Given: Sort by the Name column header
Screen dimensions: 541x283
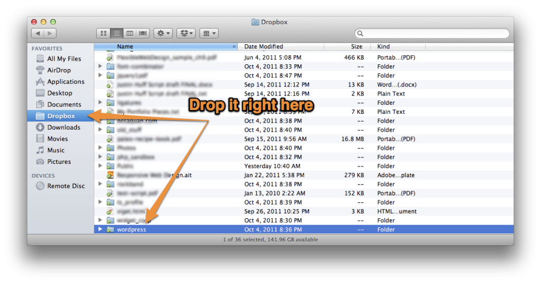Looking at the screenshot, I should 165,46.
